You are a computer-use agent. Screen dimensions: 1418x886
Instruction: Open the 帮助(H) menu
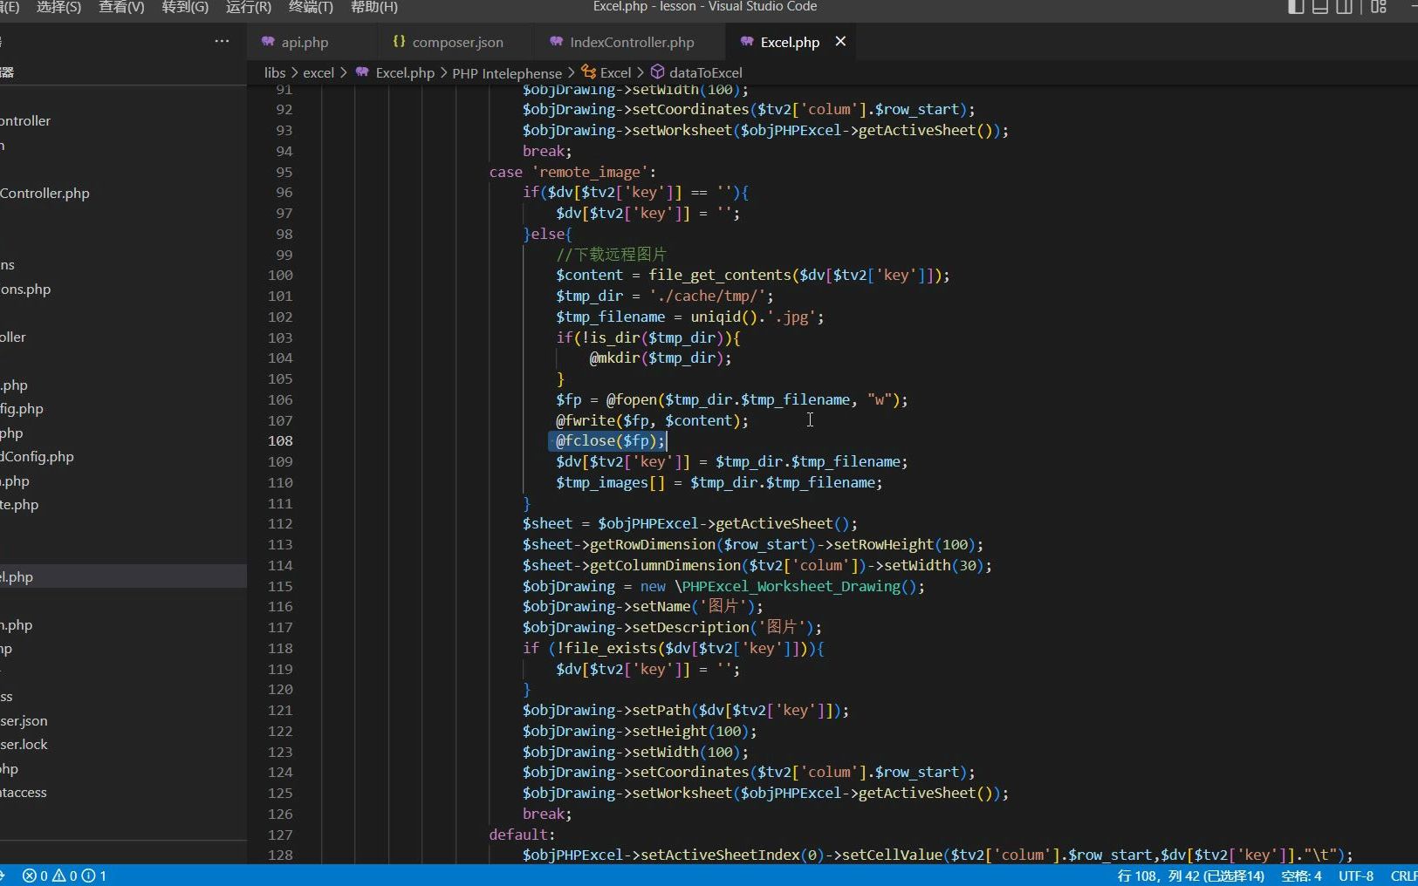pos(373,7)
